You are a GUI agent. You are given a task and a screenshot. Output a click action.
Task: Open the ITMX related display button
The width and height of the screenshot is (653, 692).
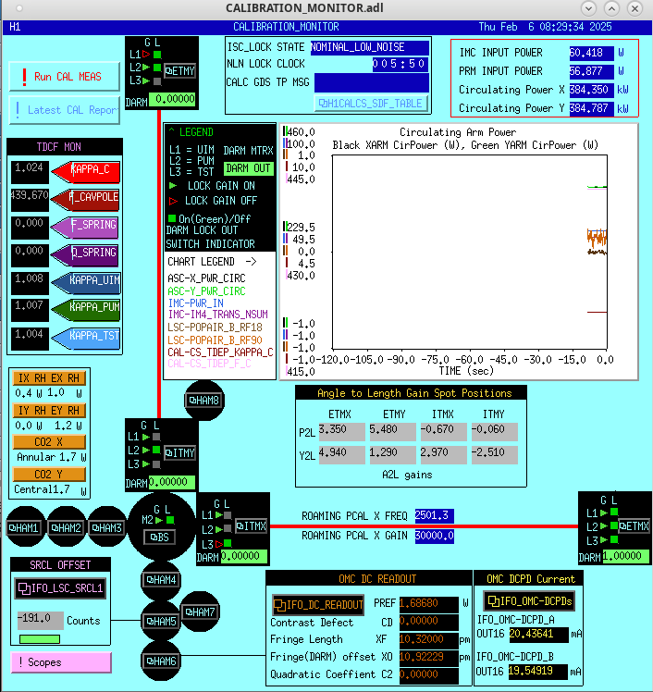[251, 526]
